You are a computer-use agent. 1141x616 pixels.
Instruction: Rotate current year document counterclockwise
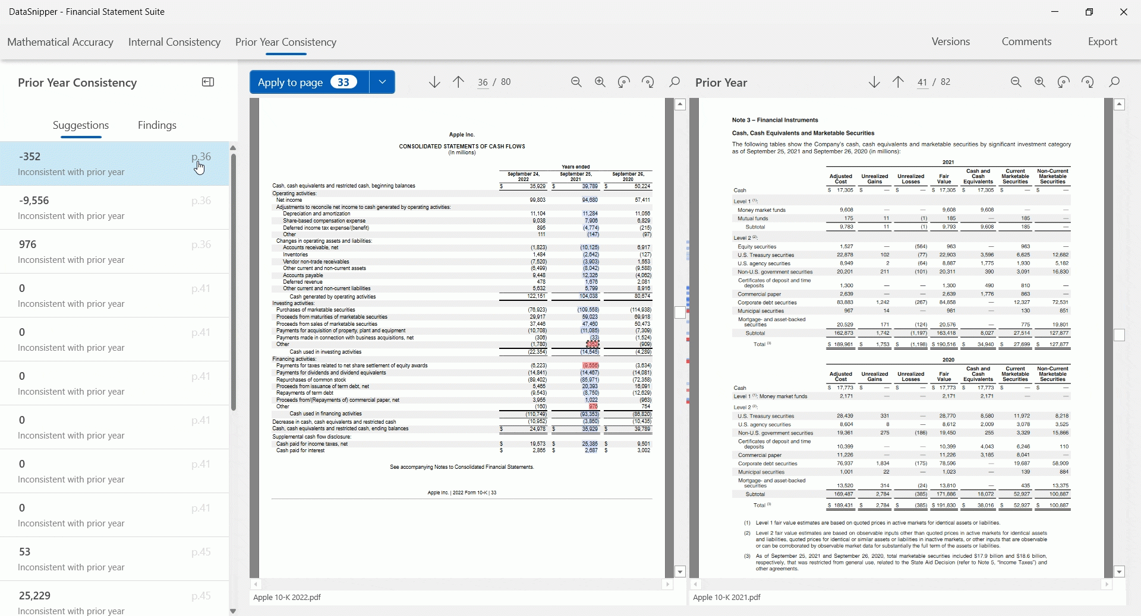(x=624, y=82)
